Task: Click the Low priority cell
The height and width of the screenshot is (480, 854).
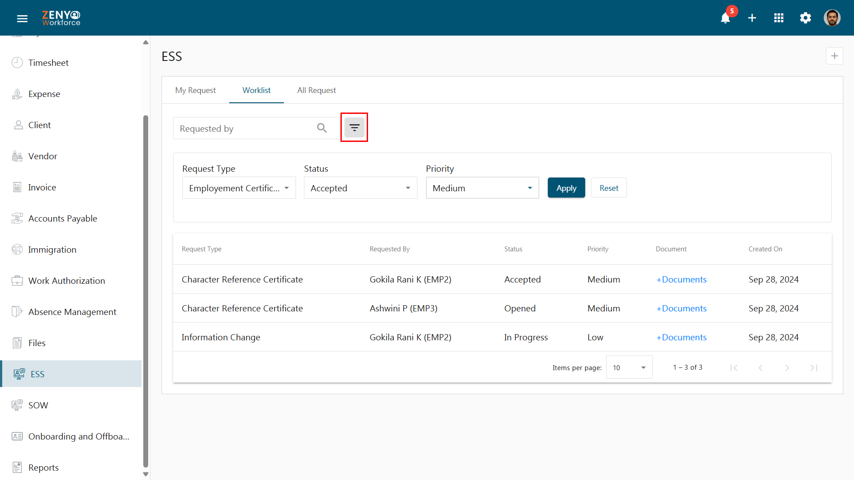Action: [595, 337]
